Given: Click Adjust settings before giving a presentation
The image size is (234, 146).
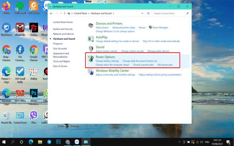Looking at the screenshot, I should (160, 75).
